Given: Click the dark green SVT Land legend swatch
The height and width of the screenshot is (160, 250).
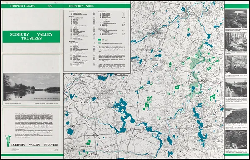Looking at the screenshot, I should click(x=99, y=39).
